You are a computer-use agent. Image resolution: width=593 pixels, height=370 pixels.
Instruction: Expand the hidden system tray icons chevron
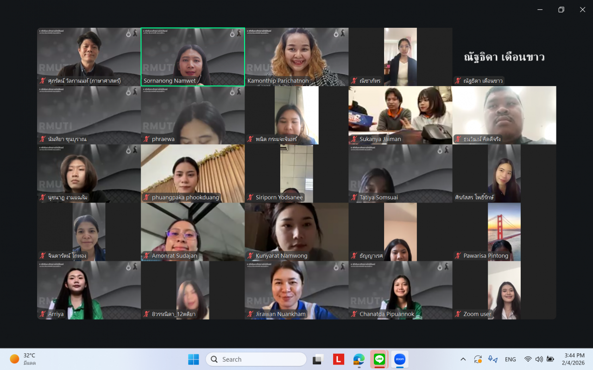click(463, 359)
